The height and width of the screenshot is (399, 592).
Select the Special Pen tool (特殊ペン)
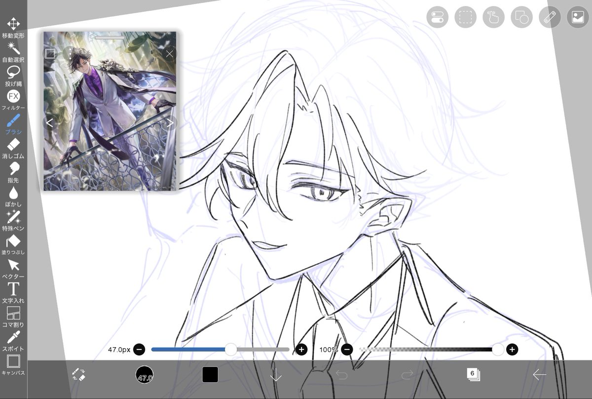[x=13, y=221]
